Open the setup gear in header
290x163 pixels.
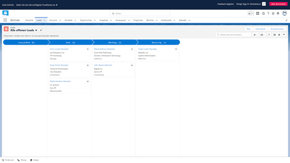tap(273, 14)
